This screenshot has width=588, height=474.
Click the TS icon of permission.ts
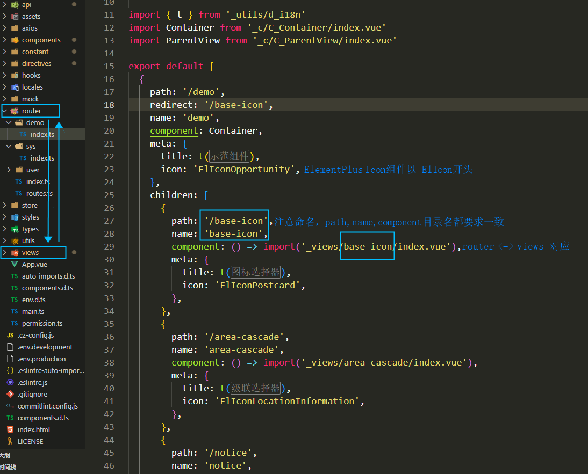pyautogui.click(x=15, y=324)
